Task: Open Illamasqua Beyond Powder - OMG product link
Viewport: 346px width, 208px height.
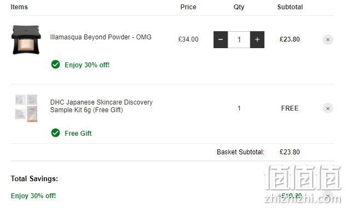Action: [x=101, y=37]
